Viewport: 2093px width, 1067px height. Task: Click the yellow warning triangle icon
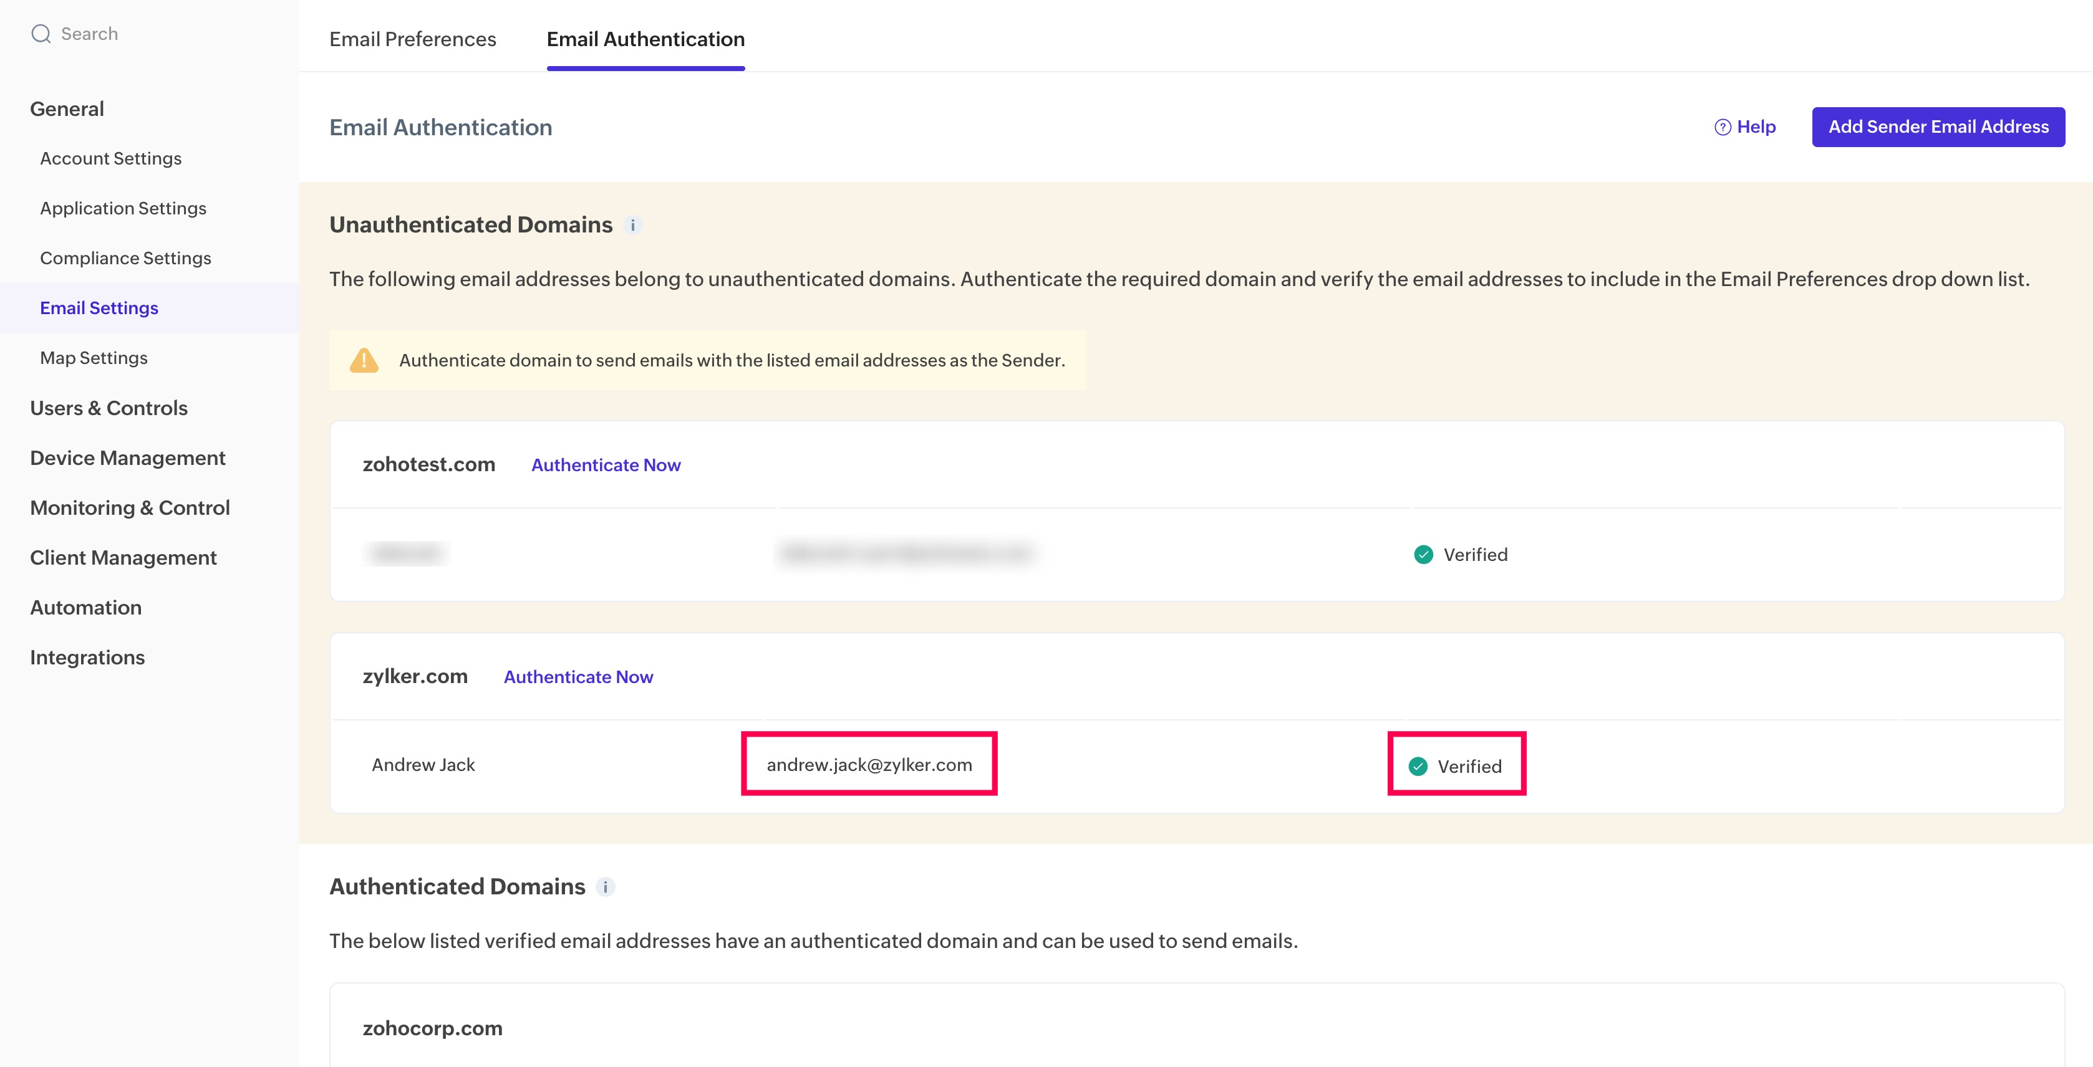[363, 360]
